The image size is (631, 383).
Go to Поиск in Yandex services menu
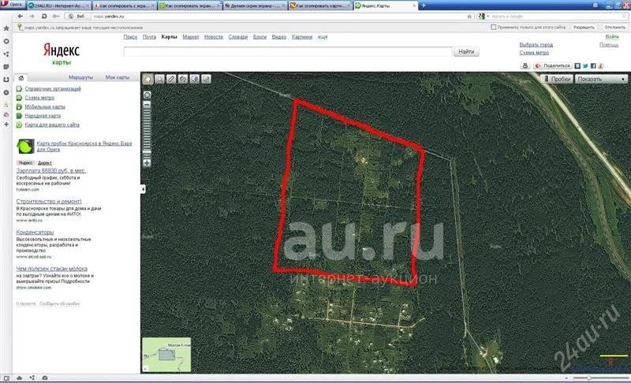(x=130, y=37)
